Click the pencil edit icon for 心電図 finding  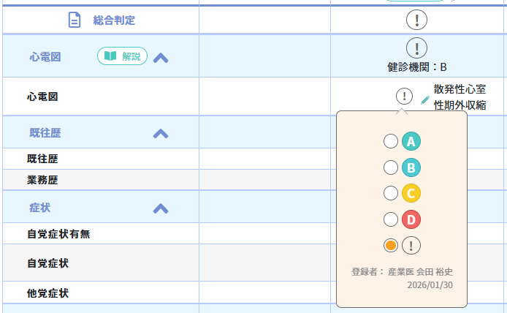point(425,99)
